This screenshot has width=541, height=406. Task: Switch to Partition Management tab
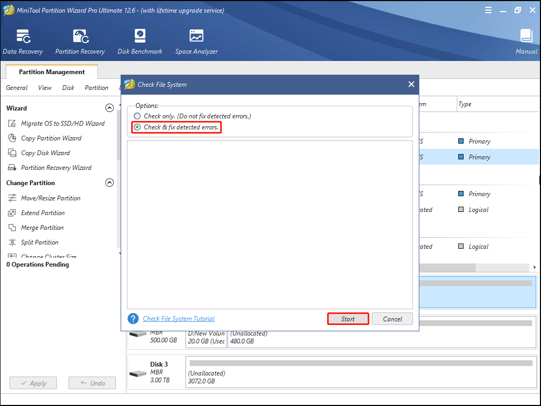point(52,72)
